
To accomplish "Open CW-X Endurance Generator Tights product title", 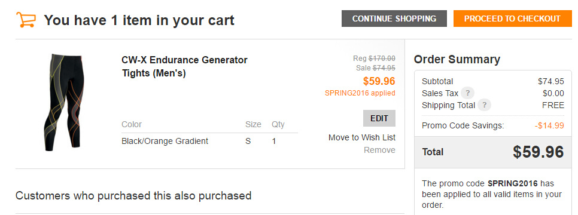I will pos(185,66).
